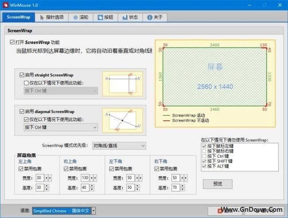
Task: Toggle 禁用包裹 for 左下角
Action: click(x=111, y=169)
